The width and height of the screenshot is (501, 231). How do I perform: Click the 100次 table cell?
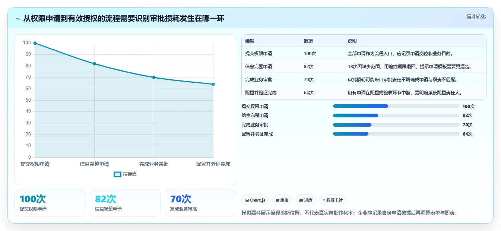(310, 54)
